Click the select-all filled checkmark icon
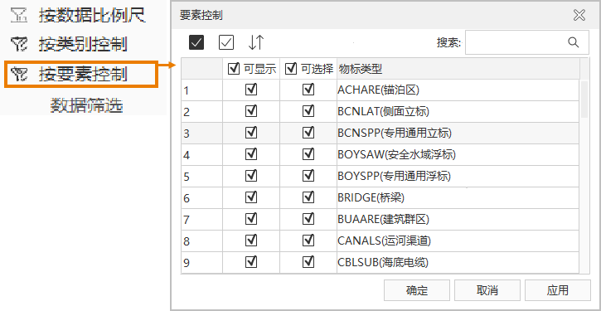The image size is (601, 311). pos(196,42)
